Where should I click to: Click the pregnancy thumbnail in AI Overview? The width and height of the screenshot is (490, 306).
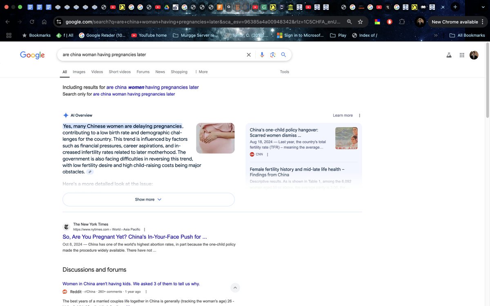click(215, 138)
